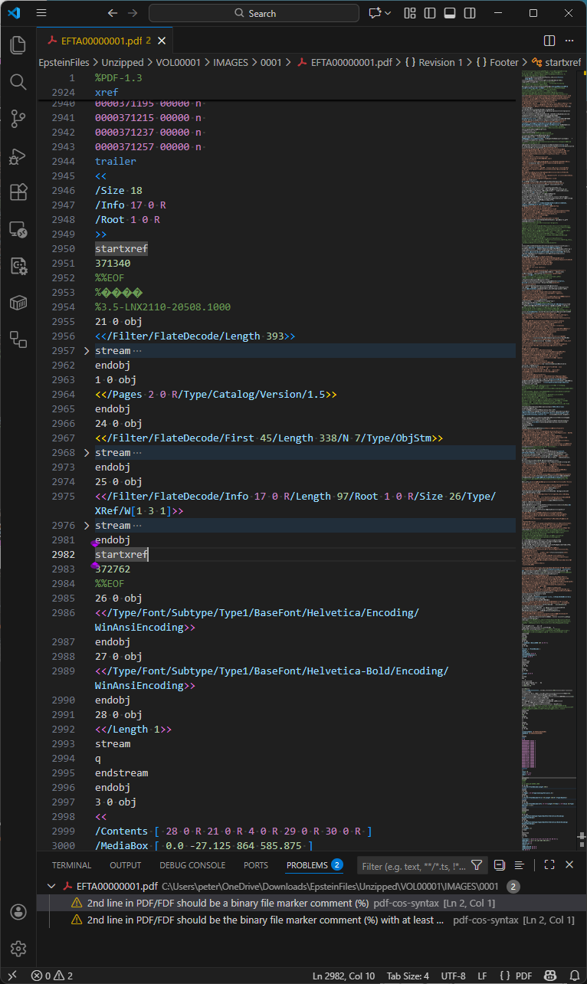Maximize the panel size

pos(549,864)
